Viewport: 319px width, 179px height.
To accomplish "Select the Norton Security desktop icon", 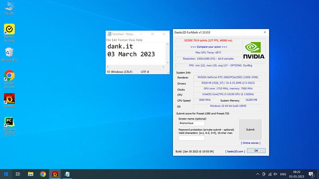I will (9, 33).
